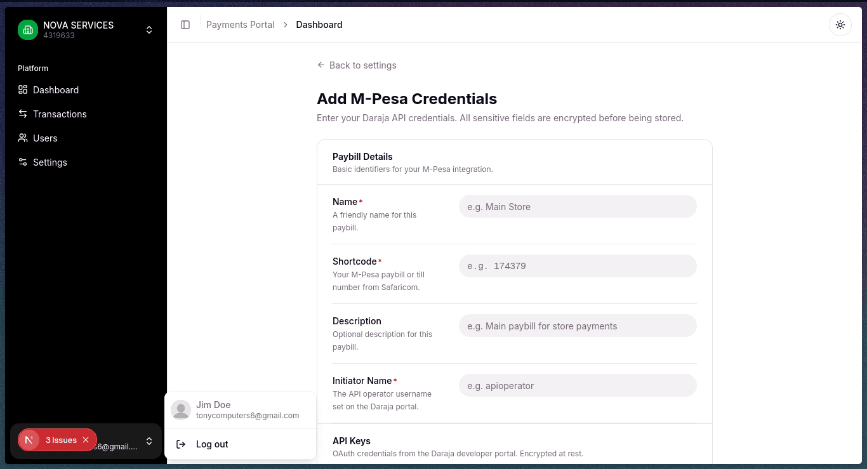Screen dimensions: 867x469
Task: Click the green Nova Services logo icon
Action: 28,30
